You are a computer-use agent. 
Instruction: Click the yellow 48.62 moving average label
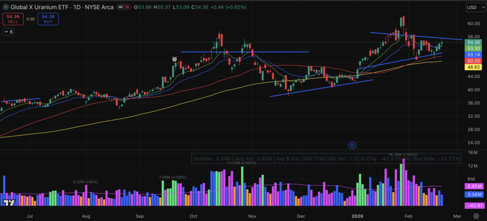pyautogui.click(x=474, y=67)
